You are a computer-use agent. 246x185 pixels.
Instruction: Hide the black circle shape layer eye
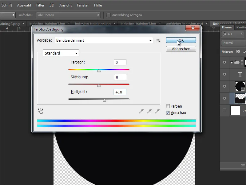click(224, 86)
